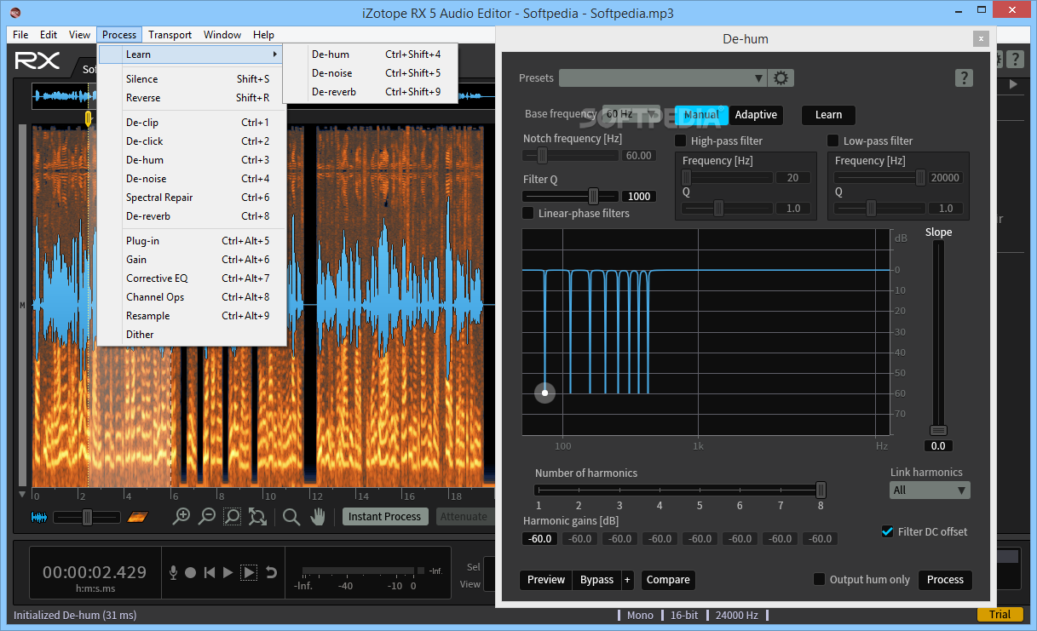Click the Process button in De-hum

[x=945, y=579]
